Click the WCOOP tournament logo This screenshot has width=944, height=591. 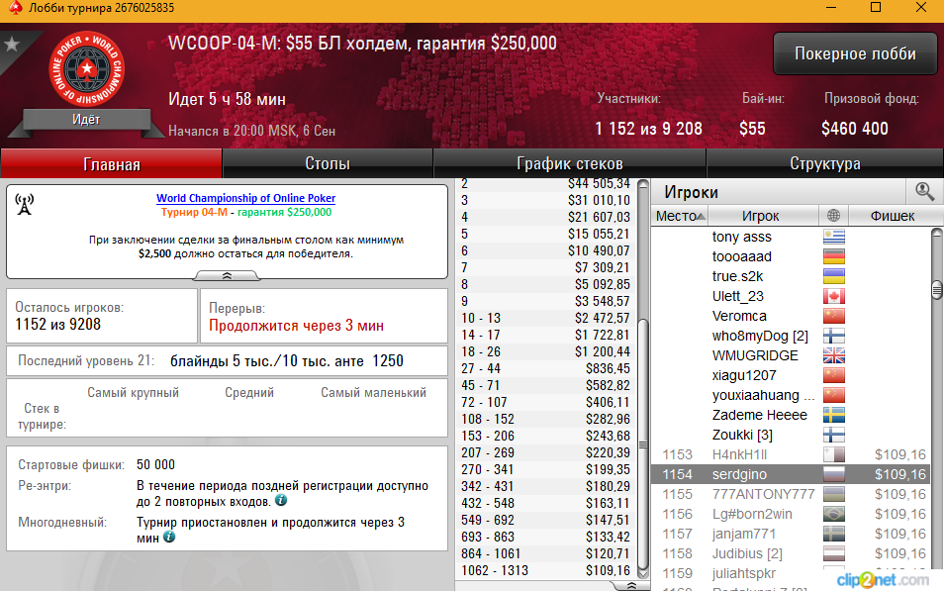tap(87, 68)
